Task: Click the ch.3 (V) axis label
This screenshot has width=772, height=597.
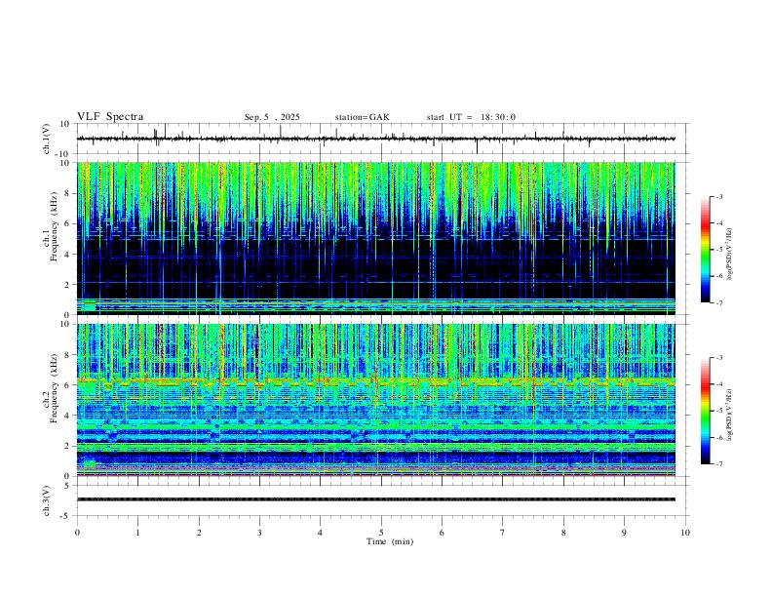Action: tap(47, 501)
